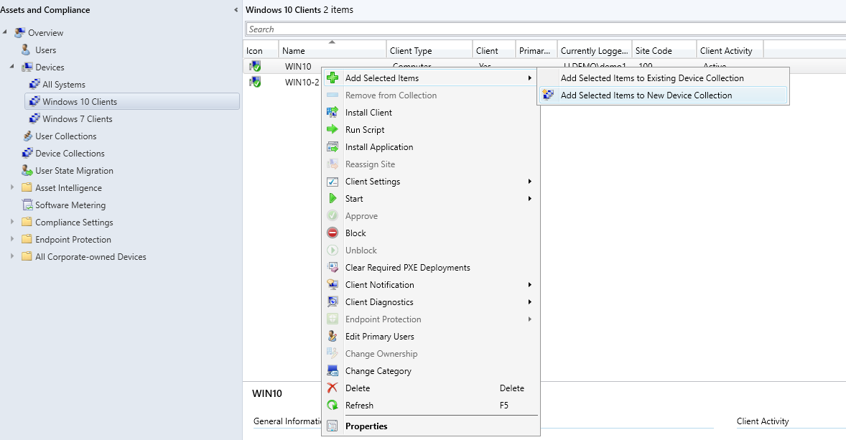Sort by the Client Activity column header
The image size is (846, 440).
pos(730,51)
